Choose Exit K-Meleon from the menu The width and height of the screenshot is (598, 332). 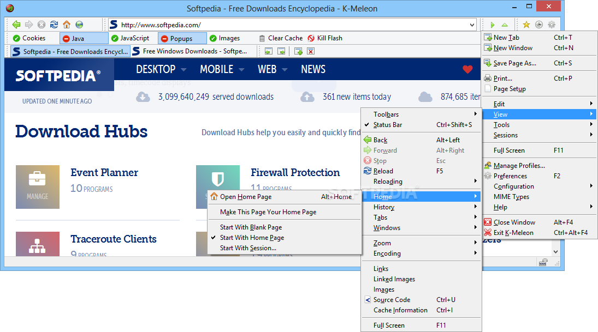point(540,233)
